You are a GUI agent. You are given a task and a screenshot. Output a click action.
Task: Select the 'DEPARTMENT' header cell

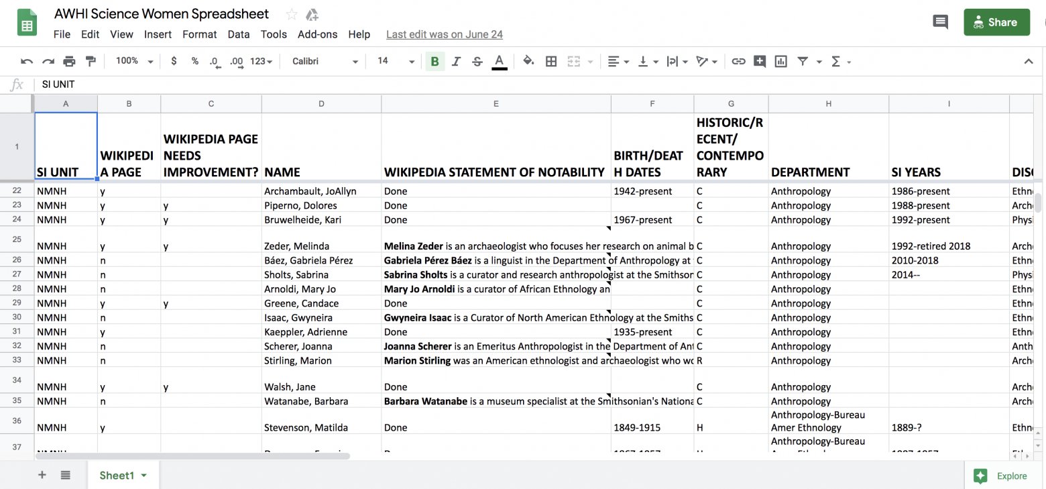coord(828,146)
